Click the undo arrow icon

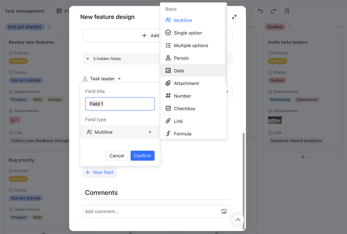tap(260, 11)
